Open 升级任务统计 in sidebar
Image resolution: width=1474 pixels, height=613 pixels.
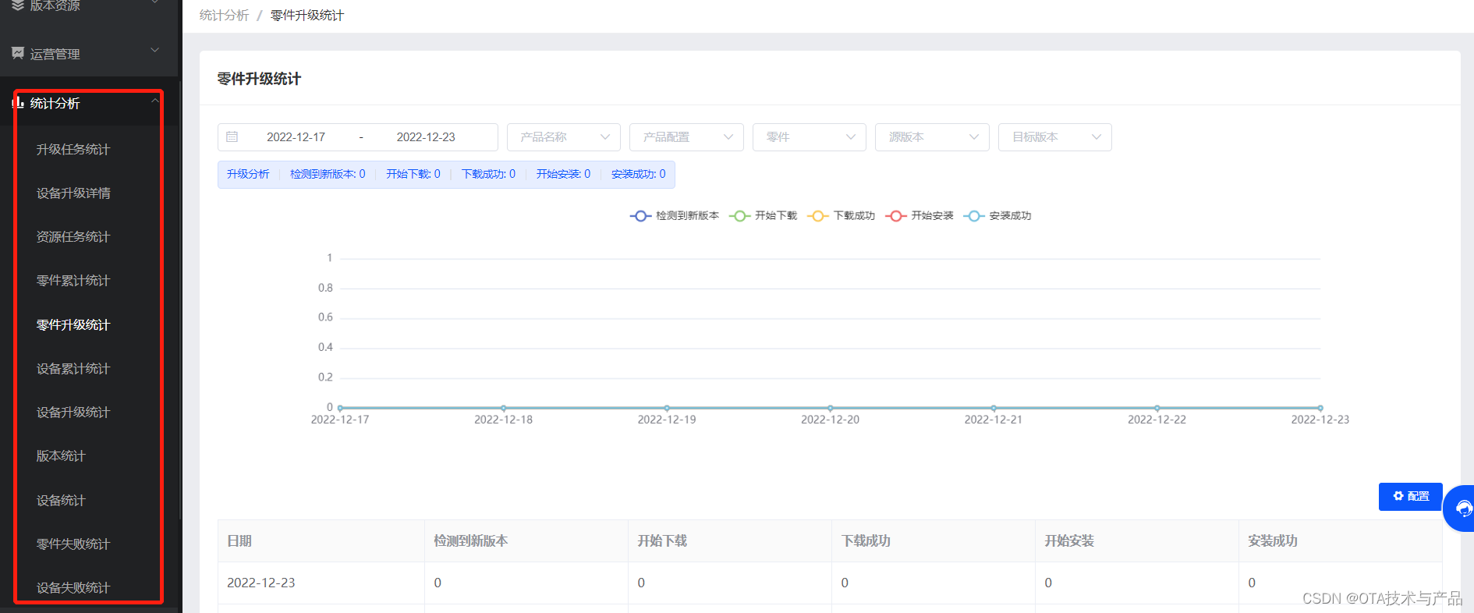point(73,150)
